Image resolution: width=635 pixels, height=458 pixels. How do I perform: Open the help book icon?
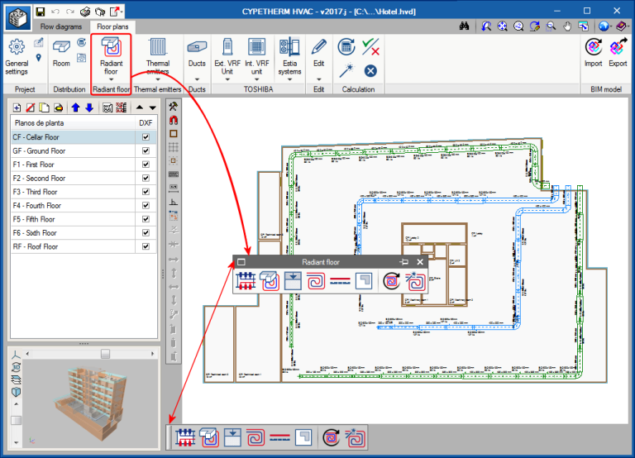(622, 26)
